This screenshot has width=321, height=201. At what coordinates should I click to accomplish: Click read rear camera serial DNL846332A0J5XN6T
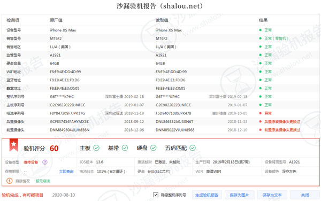pyautogui.click(x=174, y=121)
